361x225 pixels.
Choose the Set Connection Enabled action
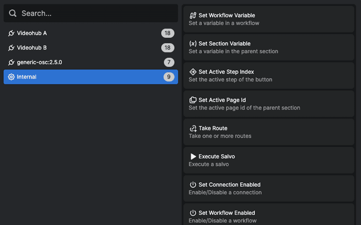269,188
